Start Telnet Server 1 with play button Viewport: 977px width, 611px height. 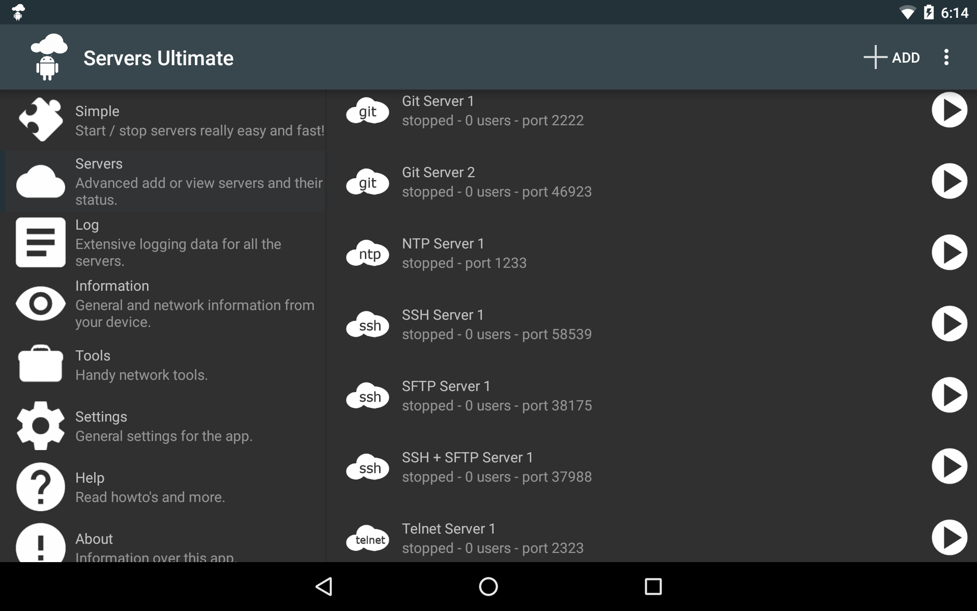click(949, 538)
